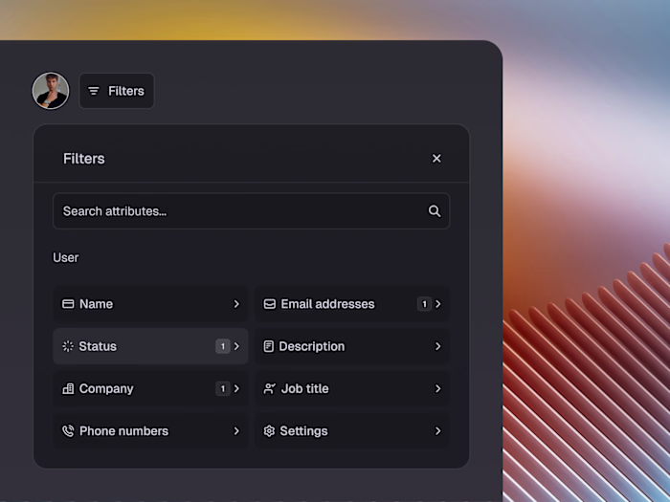This screenshot has width=670, height=502.
Task: Click the Search attributes input field
Action: tap(251, 211)
